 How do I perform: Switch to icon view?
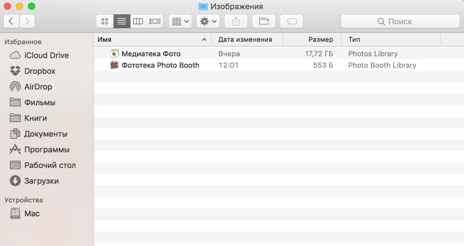[x=105, y=21]
